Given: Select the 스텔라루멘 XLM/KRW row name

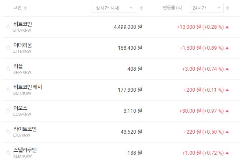Looking at the screenshot, I should coord(25,150).
